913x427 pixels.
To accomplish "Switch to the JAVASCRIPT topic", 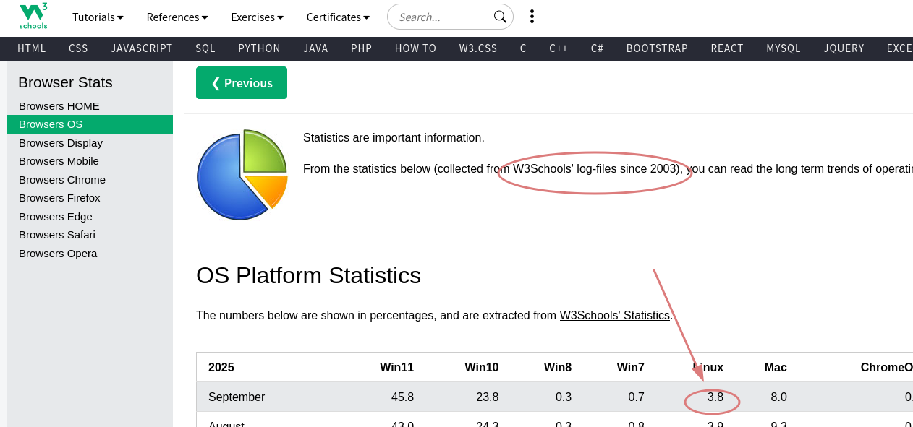I will (142, 48).
